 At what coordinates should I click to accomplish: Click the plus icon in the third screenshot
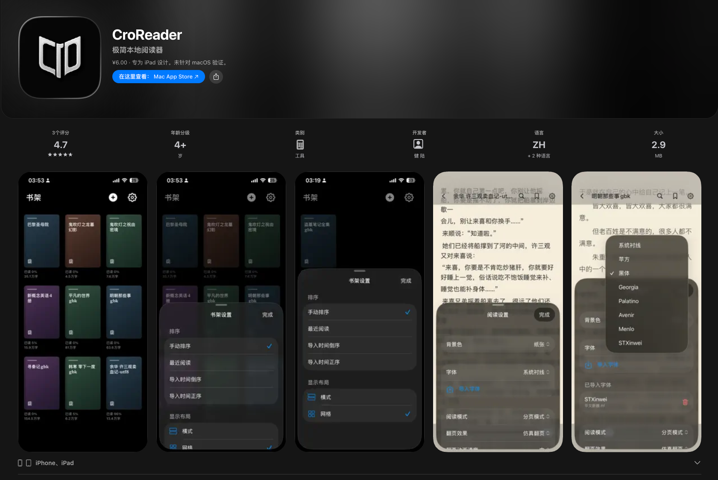(x=390, y=197)
